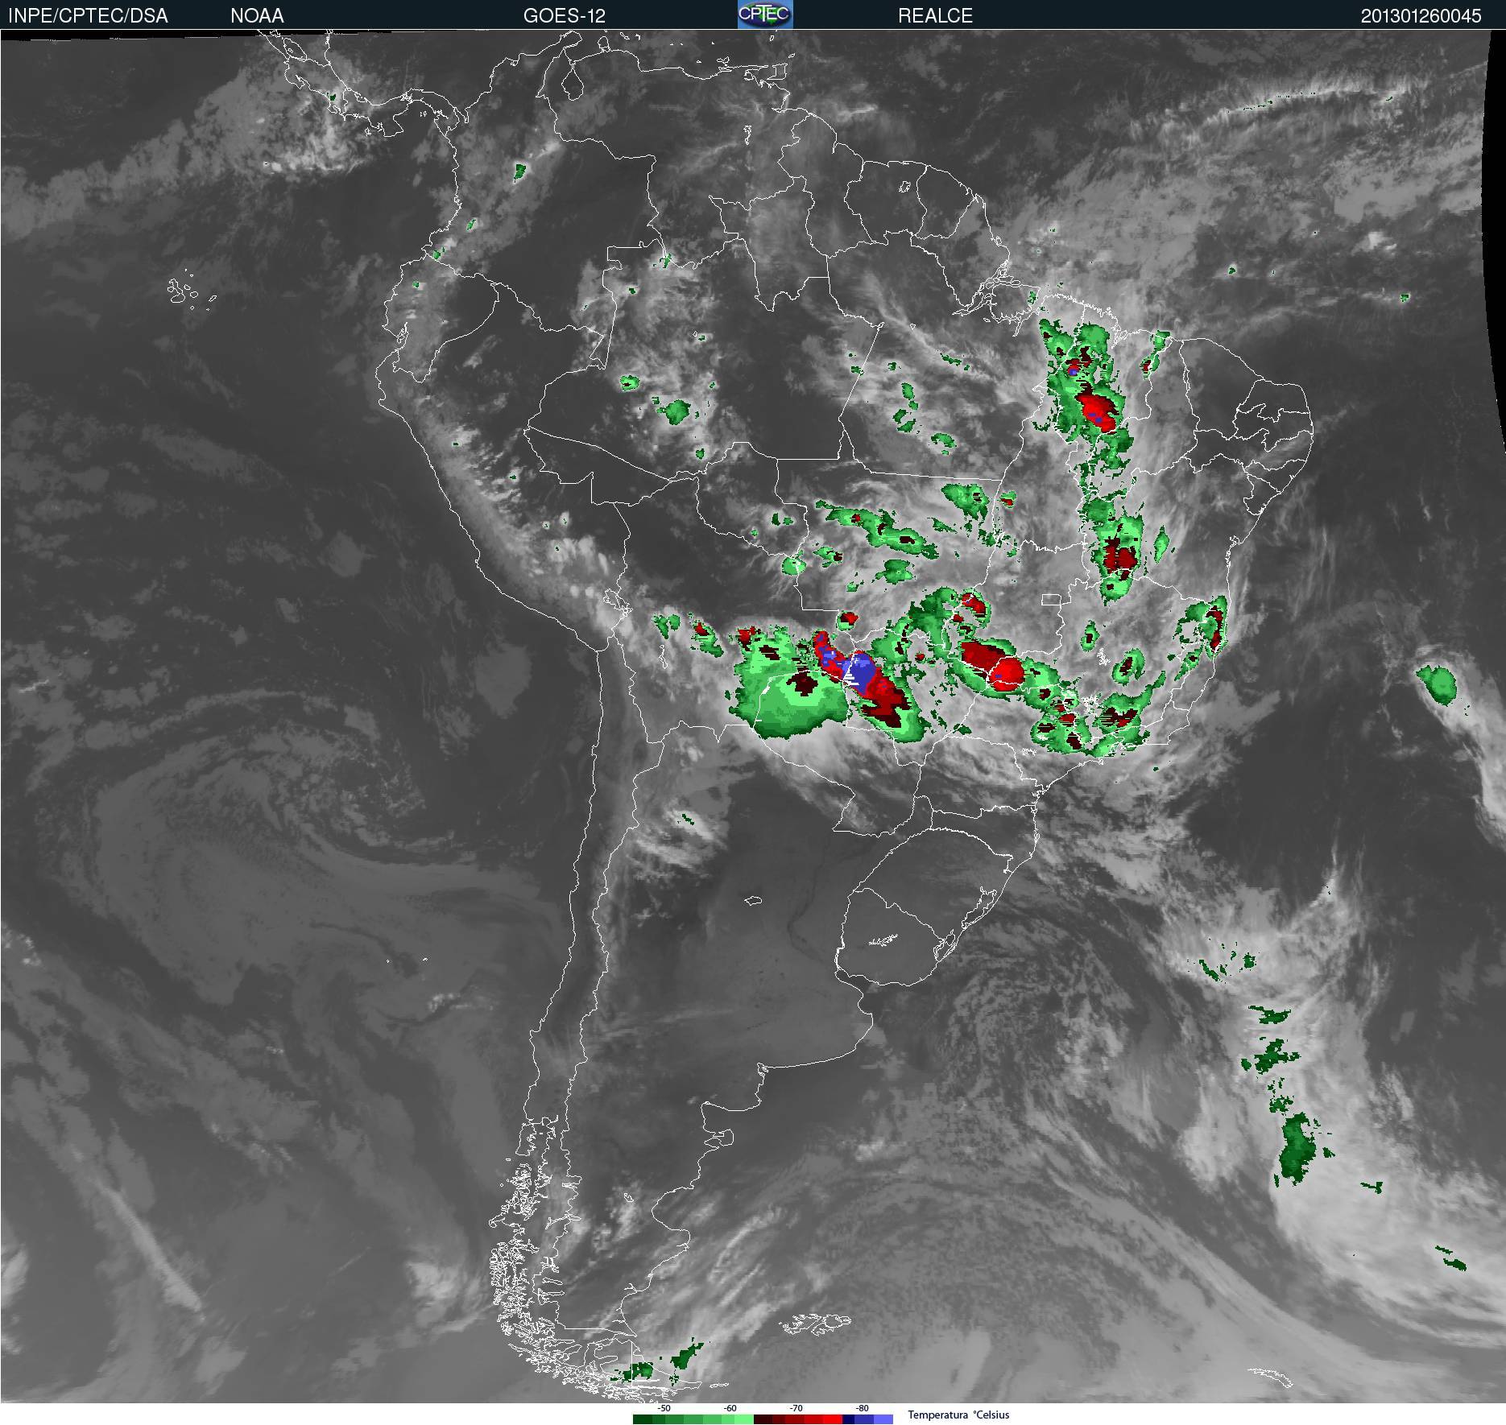Pick the red segment of color scale
The image size is (1506, 1425).
[833, 1419]
